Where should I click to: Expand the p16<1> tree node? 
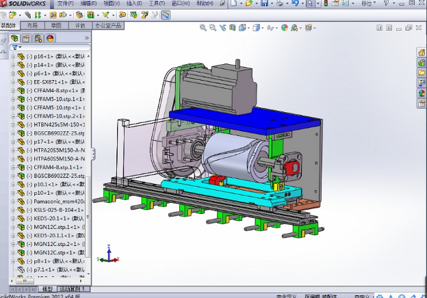[x=13, y=57]
